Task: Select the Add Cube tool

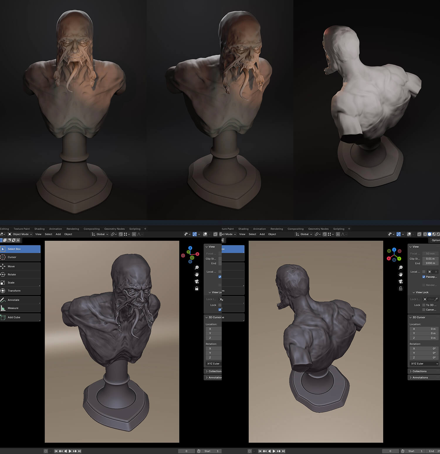Action: pos(14,317)
